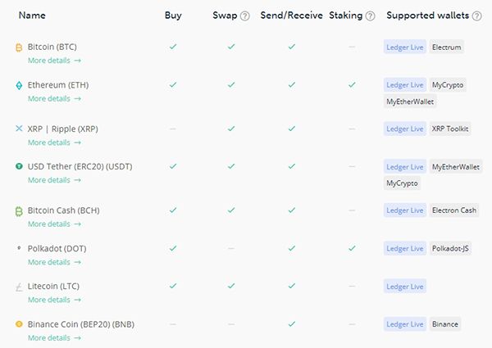Viewport: 492px width, 348px height.
Task: Click the Litecoin (LTC) coin icon
Action: (19, 287)
